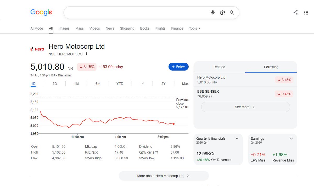Click the 52-wk high value 6,388.50
Screen dimensions: 314x186
121,158
